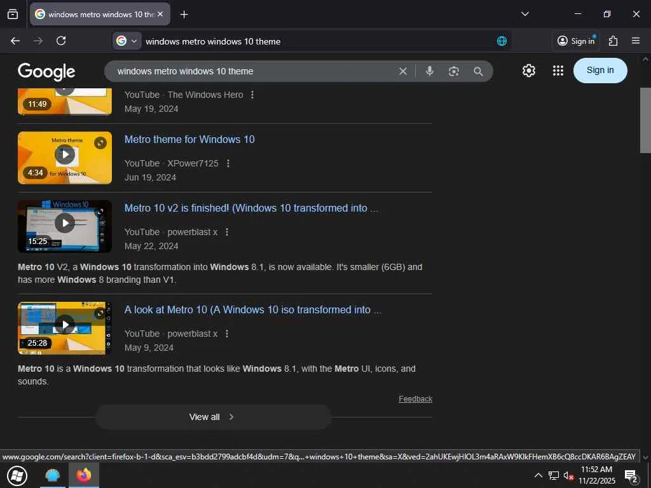Play the 15:25 video thumbnail
Viewport: 651px width, 488px height.
coord(65,227)
